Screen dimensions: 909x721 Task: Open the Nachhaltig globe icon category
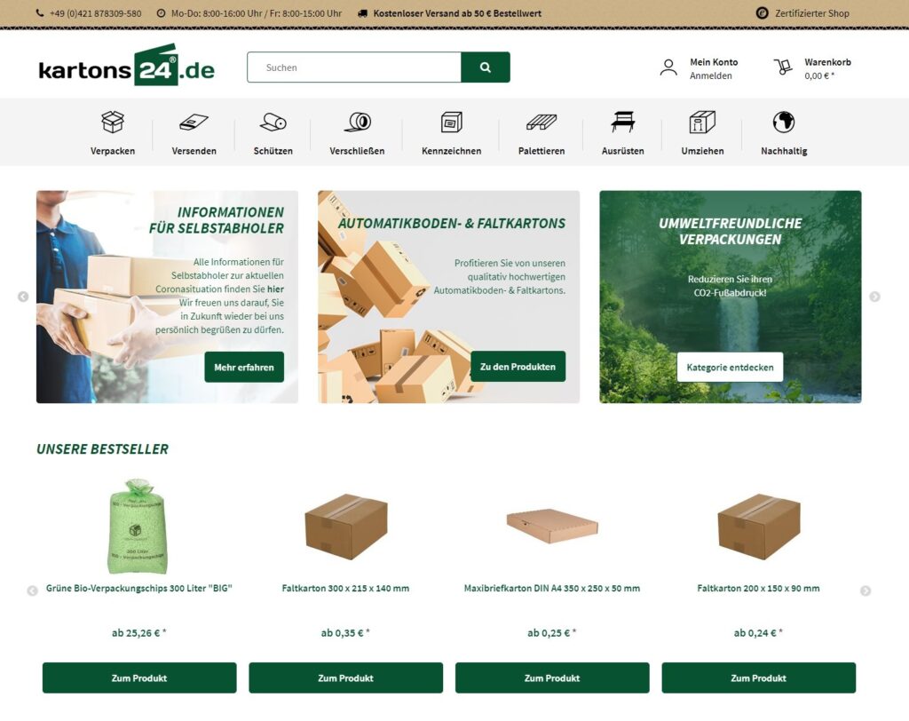pyautogui.click(x=784, y=122)
